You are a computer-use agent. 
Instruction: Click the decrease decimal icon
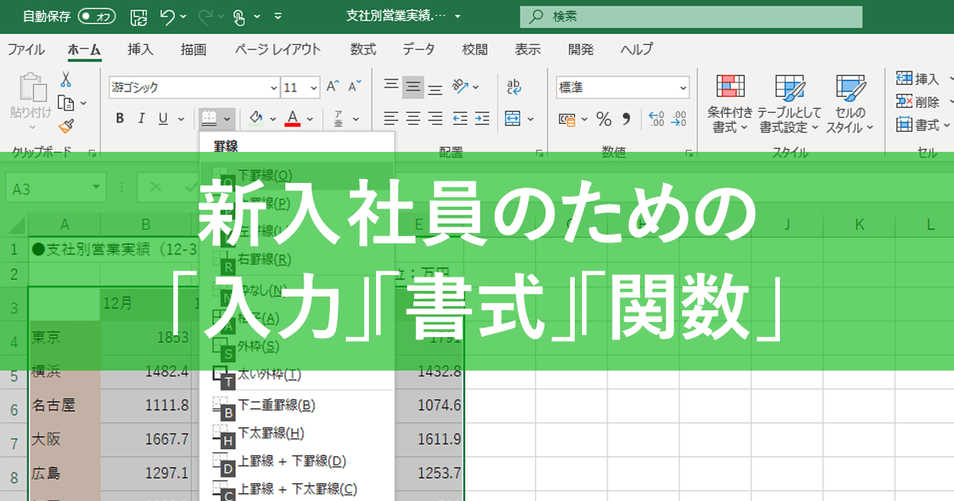click(x=678, y=119)
